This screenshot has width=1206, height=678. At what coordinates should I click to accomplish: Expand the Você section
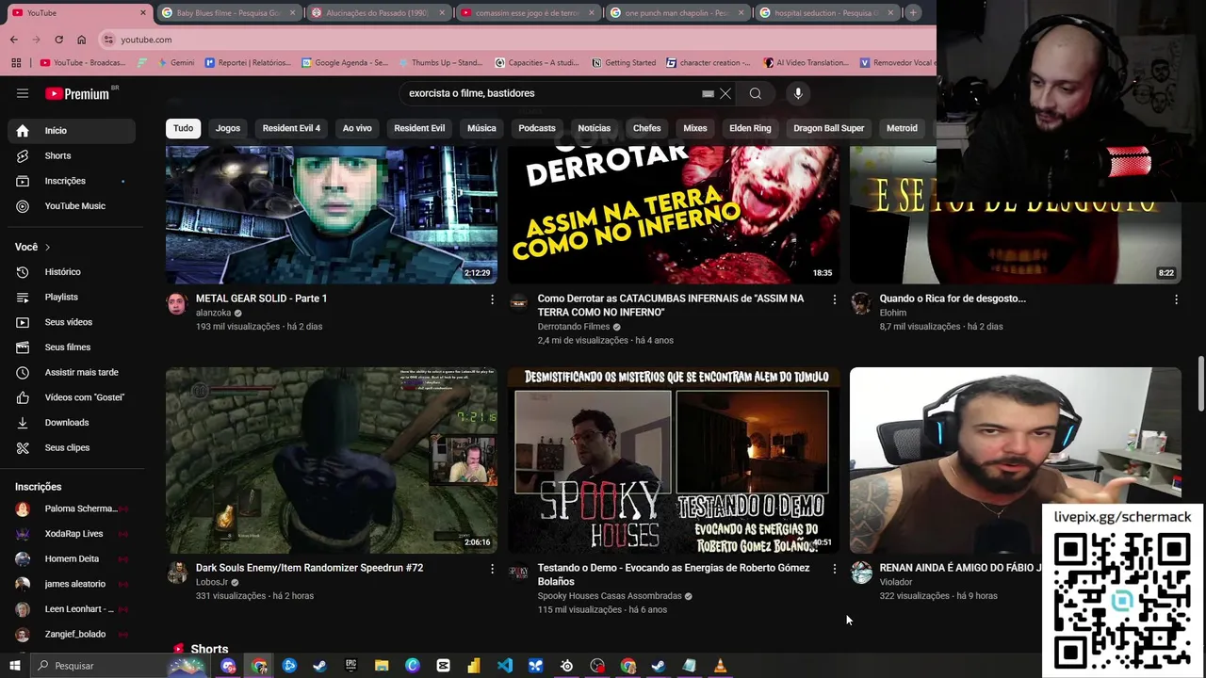(x=33, y=247)
